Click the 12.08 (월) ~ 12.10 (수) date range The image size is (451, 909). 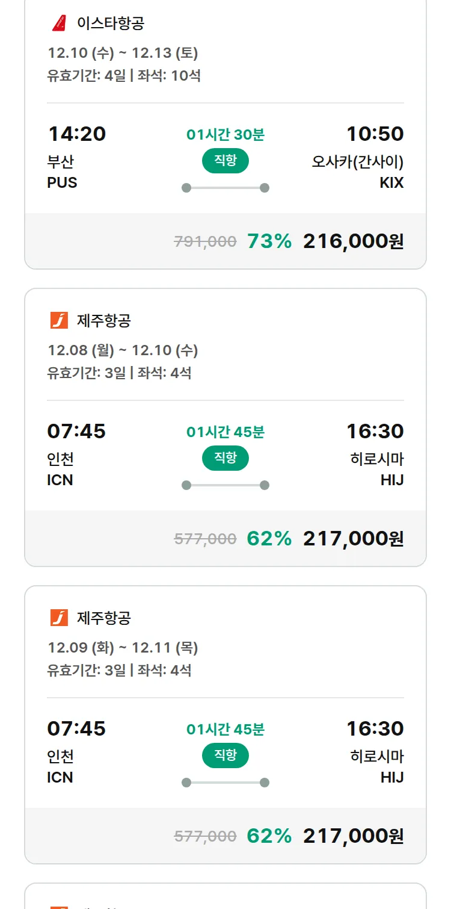[123, 350]
